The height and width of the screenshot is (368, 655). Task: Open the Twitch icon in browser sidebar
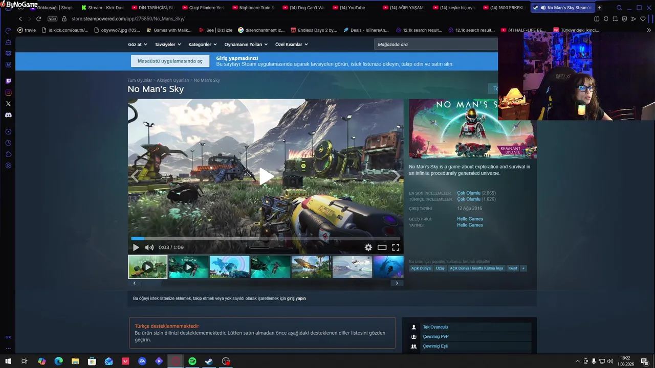(8, 81)
